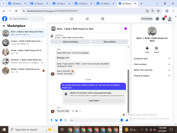Open Amiracle conversation in Marketplace list
177x133 pixels.
23,61
